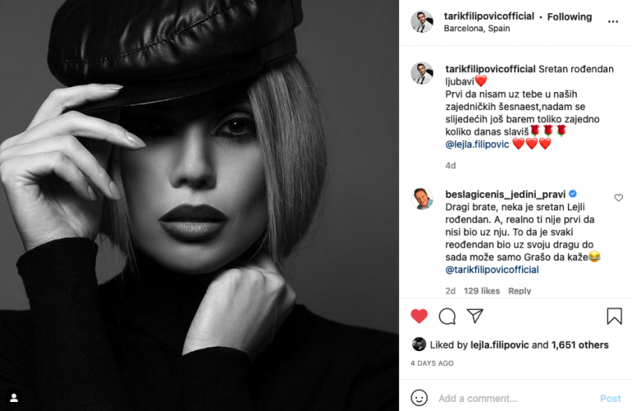Like beslagicenis comment with small heart
This screenshot has width=632, height=411.
(618, 197)
